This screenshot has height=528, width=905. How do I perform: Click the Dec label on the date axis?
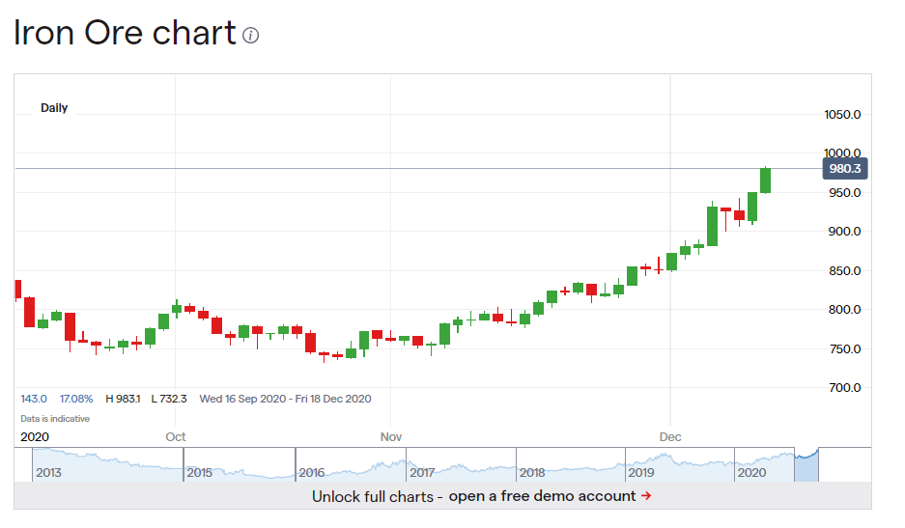tap(670, 437)
